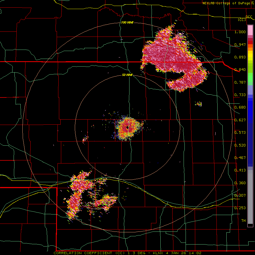Screen dimensions: 255x255
Task: Click the NEXLAB-College of DuPage credit text
Action: pyautogui.click(x=227, y=3)
